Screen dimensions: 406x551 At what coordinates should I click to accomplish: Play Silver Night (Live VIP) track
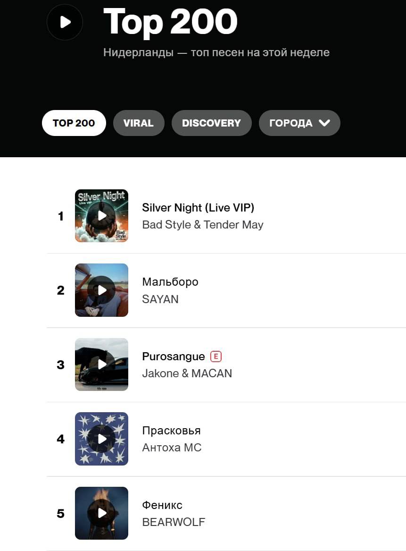click(x=102, y=216)
